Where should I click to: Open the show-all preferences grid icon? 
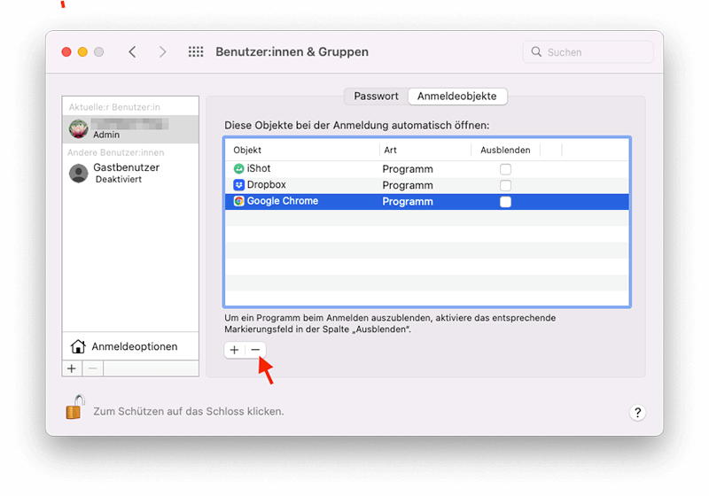[196, 52]
